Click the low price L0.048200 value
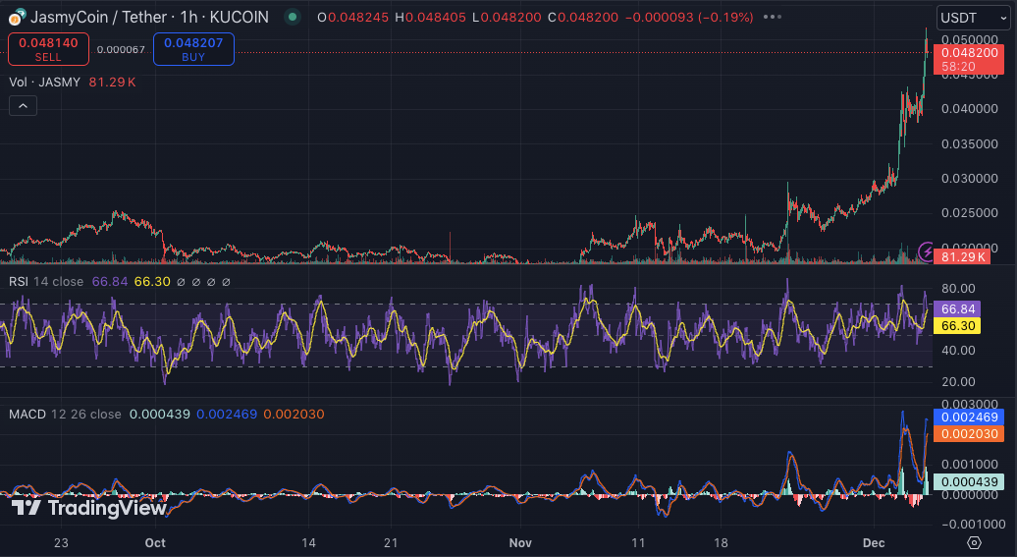The image size is (1017, 557). point(507,18)
